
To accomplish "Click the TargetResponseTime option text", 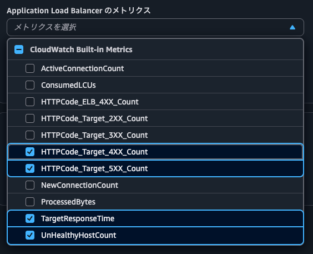I will [78, 218].
